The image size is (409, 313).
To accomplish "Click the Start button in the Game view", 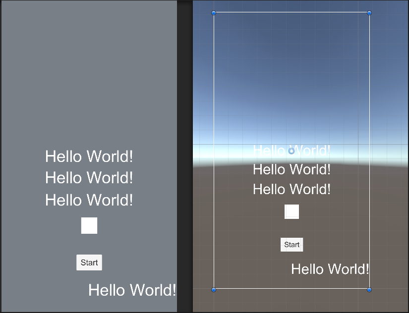I will pyautogui.click(x=89, y=262).
